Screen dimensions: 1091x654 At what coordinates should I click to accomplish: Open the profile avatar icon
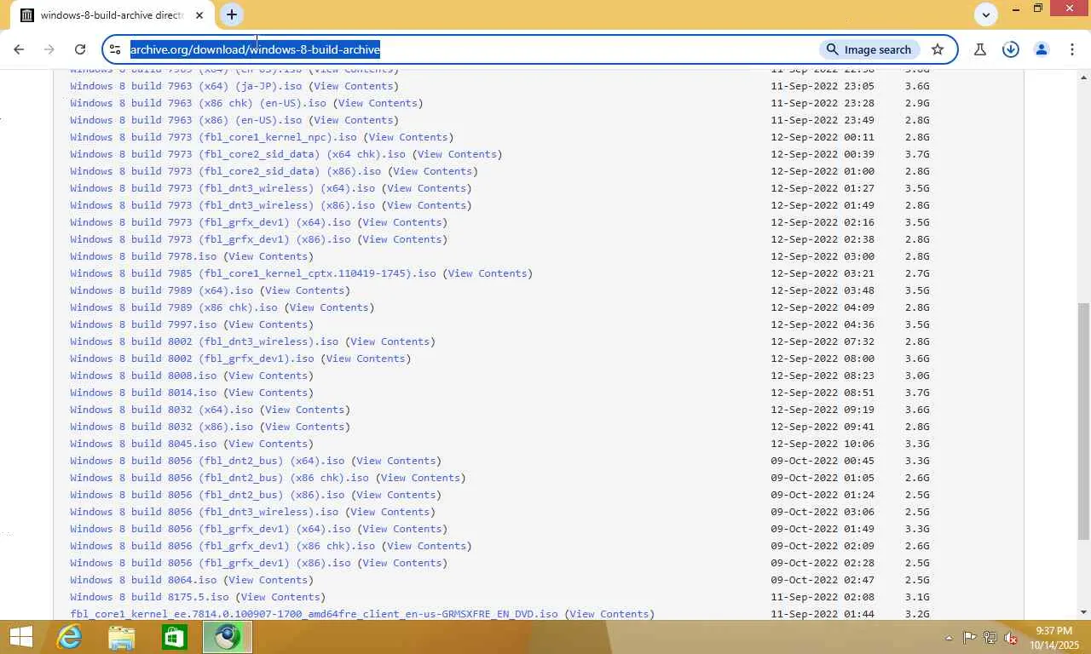click(x=1041, y=49)
